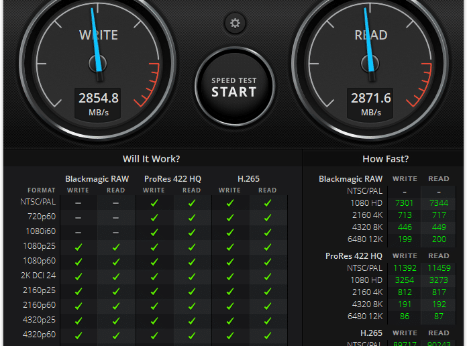Click the H.265 write checkmark for 1080p25

[229, 247]
